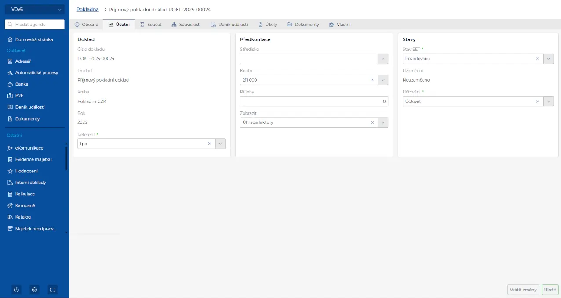Clear the Stav EET selection
Image resolution: width=561 pixels, height=298 pixels.
(538, 59)
